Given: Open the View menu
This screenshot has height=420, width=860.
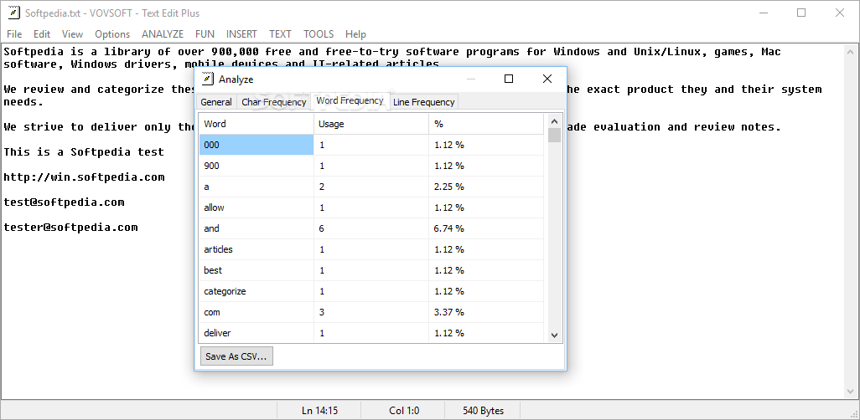Looking at the screenshot, I should 72,34.
